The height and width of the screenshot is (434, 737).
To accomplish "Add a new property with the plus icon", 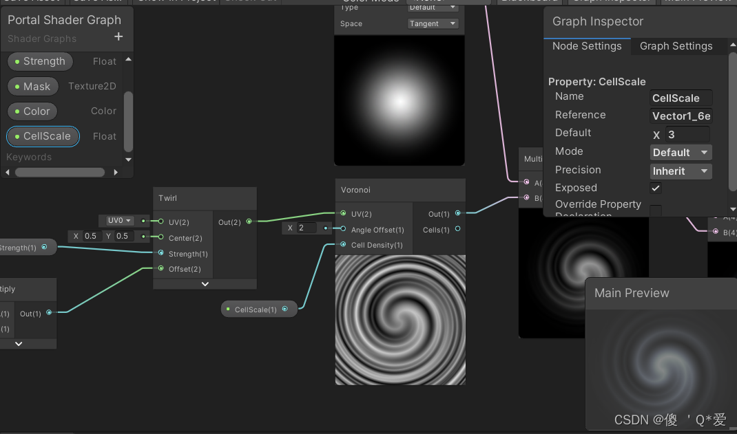I will (118, 36).
